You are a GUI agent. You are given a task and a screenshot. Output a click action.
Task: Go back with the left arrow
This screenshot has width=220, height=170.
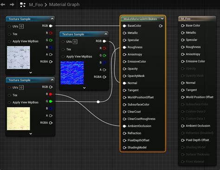3,5
